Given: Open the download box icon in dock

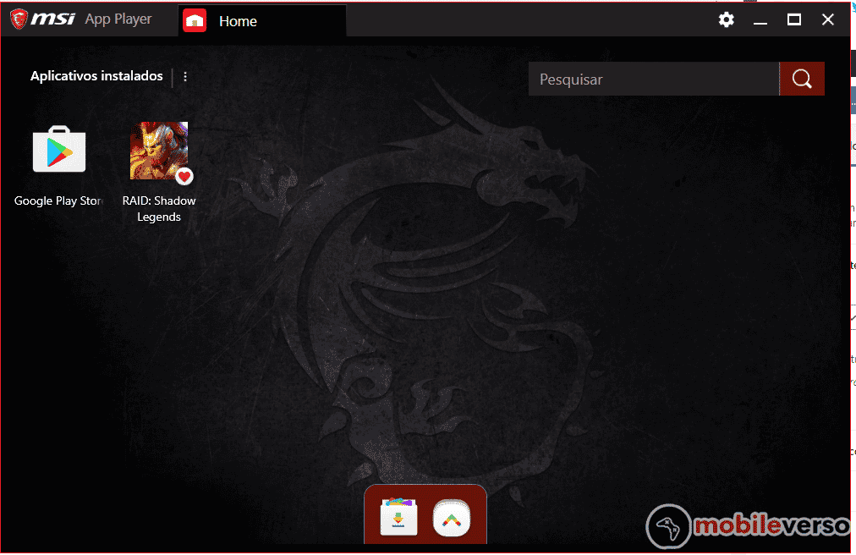Looking at the screenshot, I should 398,518.
